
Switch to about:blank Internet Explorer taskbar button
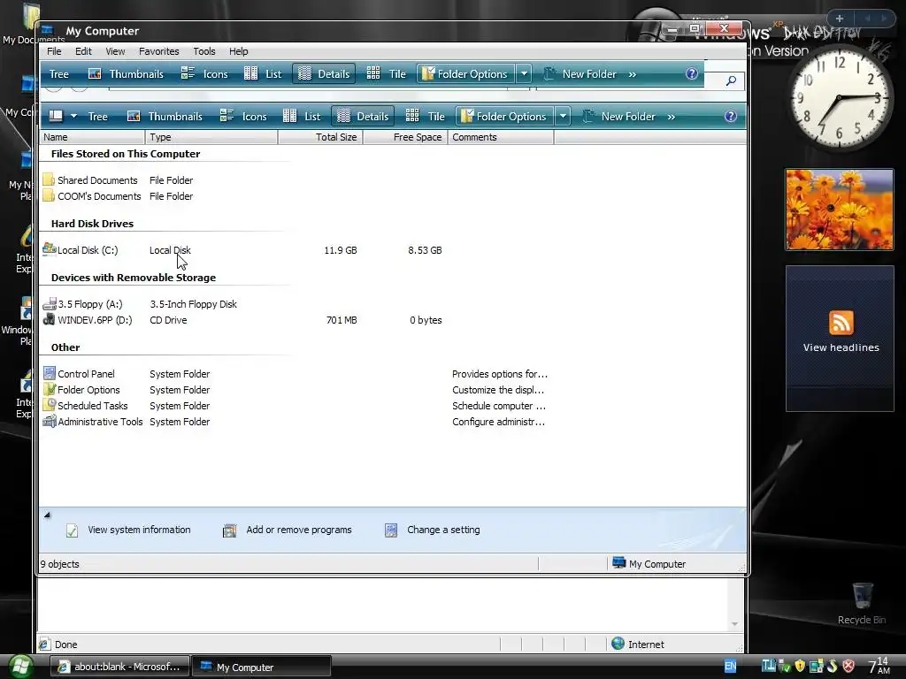[x=119, y=667]
